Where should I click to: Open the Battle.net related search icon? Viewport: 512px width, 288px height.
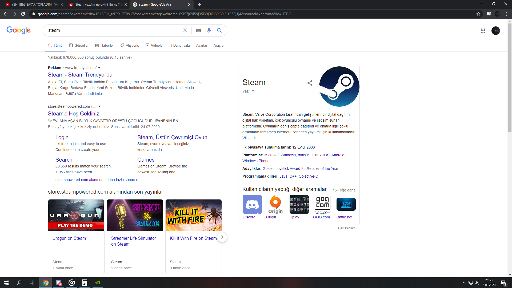click(x=346, y=204)
